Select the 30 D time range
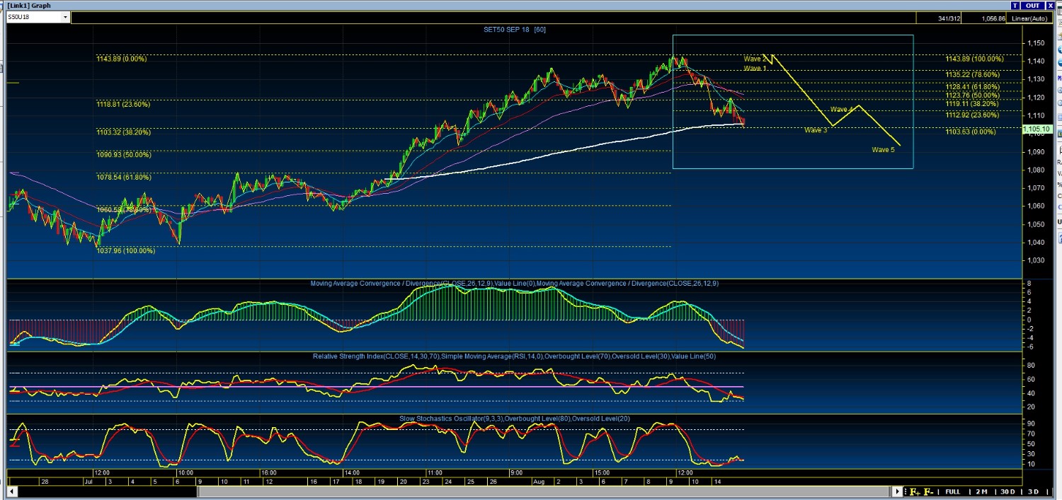This screenshot has height=500, width=1062. pos(1007,492)
